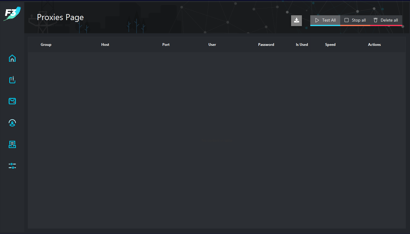Image resolution: width=410 pixels, height=234 pixels.
Task: Click the Is Used column header
Action: pyautogui.click(x=302, y=45)
